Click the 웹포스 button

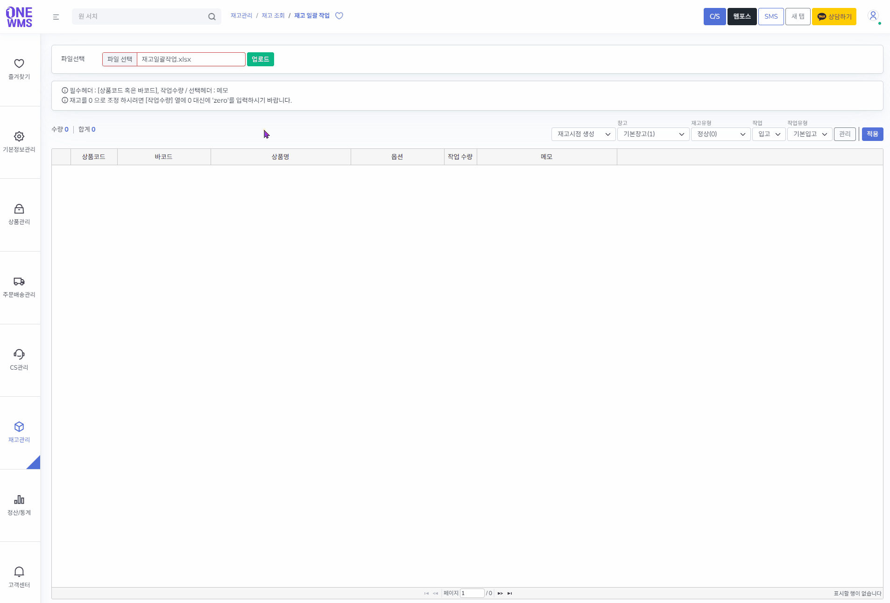click(x=742, y=16)
